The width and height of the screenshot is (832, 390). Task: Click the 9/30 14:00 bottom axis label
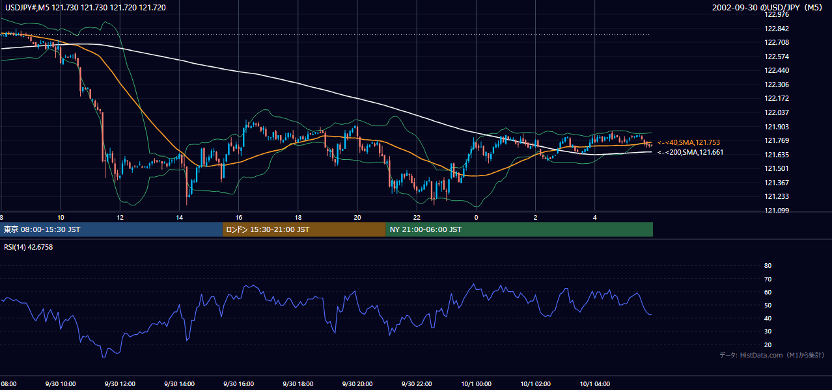pyautogui.click(x=179, y=384)
